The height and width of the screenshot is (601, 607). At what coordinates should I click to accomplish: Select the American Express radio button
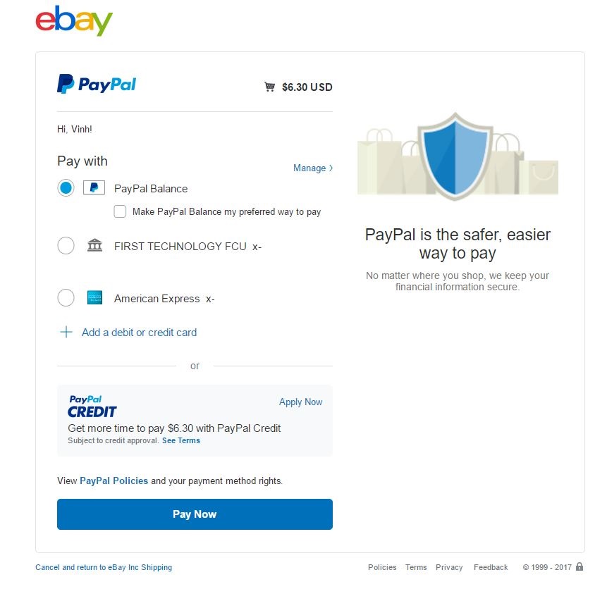(66, 297)
